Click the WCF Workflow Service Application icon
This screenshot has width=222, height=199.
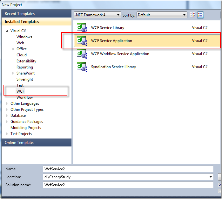pyautogui.click(x=82, y=54)
